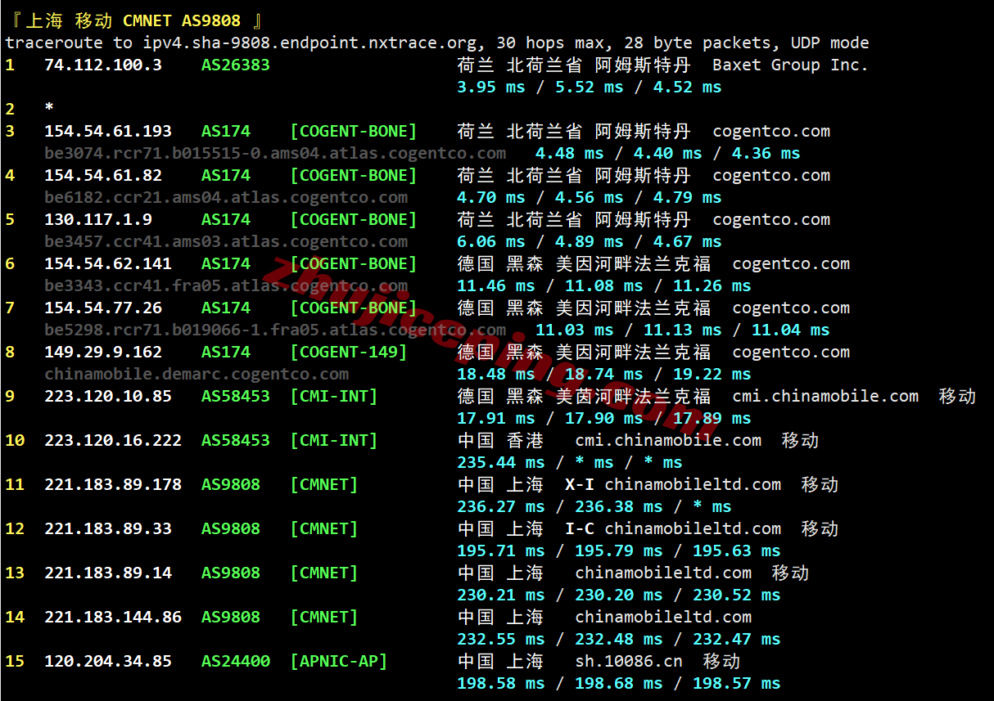
Task: Click IP address 74.112.100.3
Action: click(x=103, y=65)
